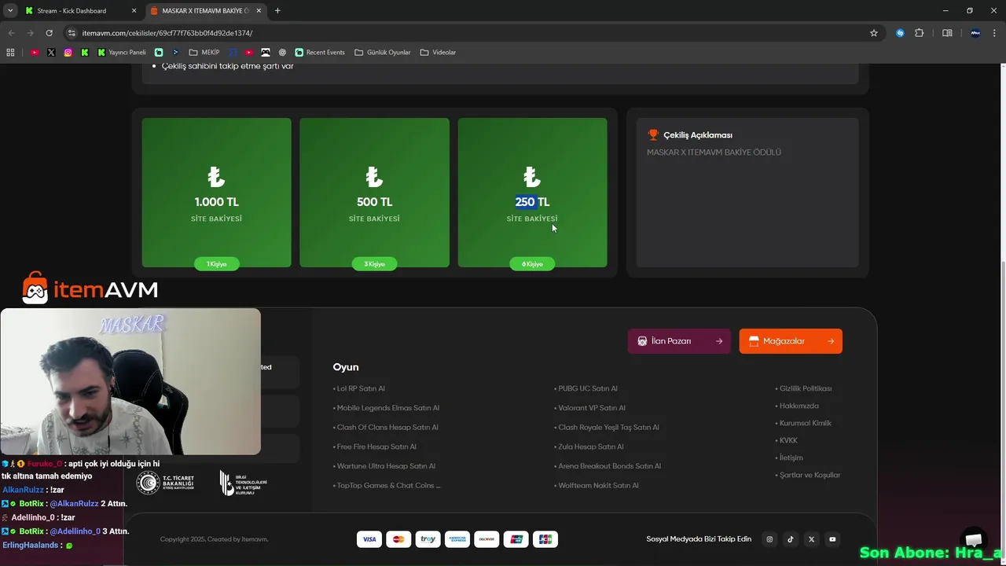Click the 250 TL prize amount text
1006x566 pixels.
pos(532,202)
